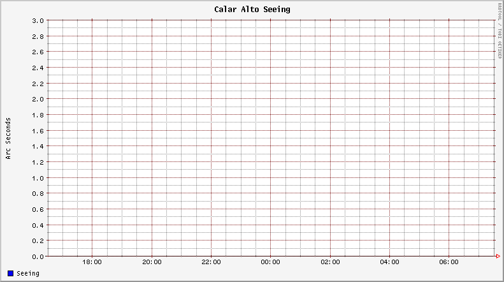Click the 0.0 y-axis value
The width and height of the screenshot is (504, 282).
pyautogui.click(x=38, y=256)
